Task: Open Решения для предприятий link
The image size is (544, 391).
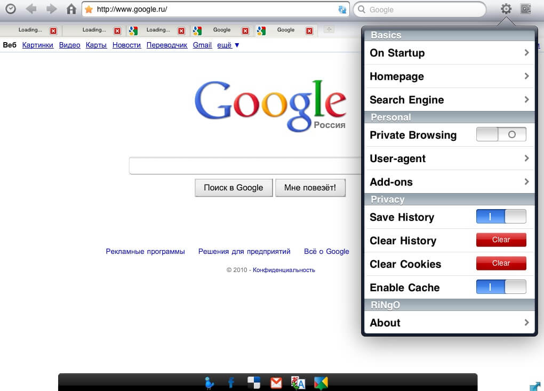Action: pos(244,252)
